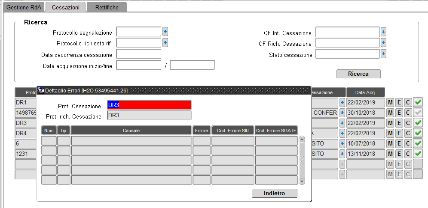Select the Cessazioni tab
This screenshot has height=208, width=428.
(65, 7)
